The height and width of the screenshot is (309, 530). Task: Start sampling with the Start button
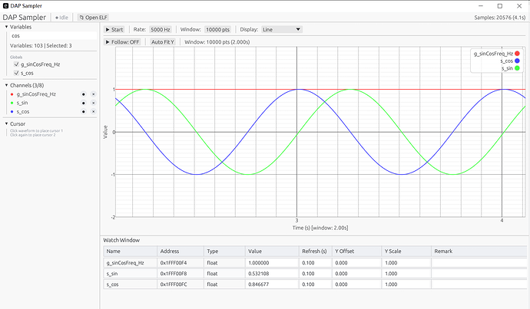(x=114, y=30)
